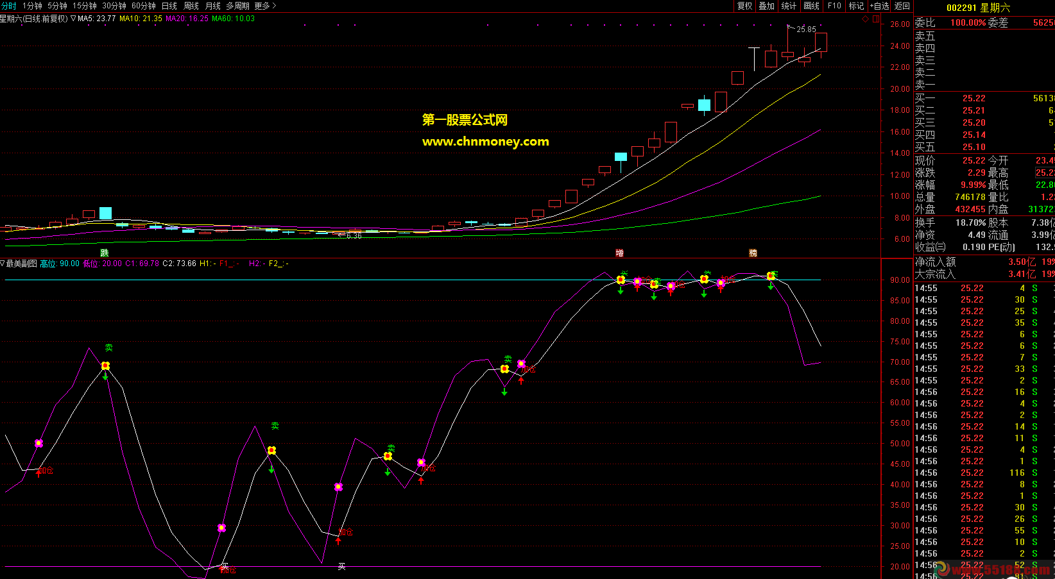Click stock code 002291 星期六 title
The width and height of the screenshot is (1055, 579).
point(978,8)
